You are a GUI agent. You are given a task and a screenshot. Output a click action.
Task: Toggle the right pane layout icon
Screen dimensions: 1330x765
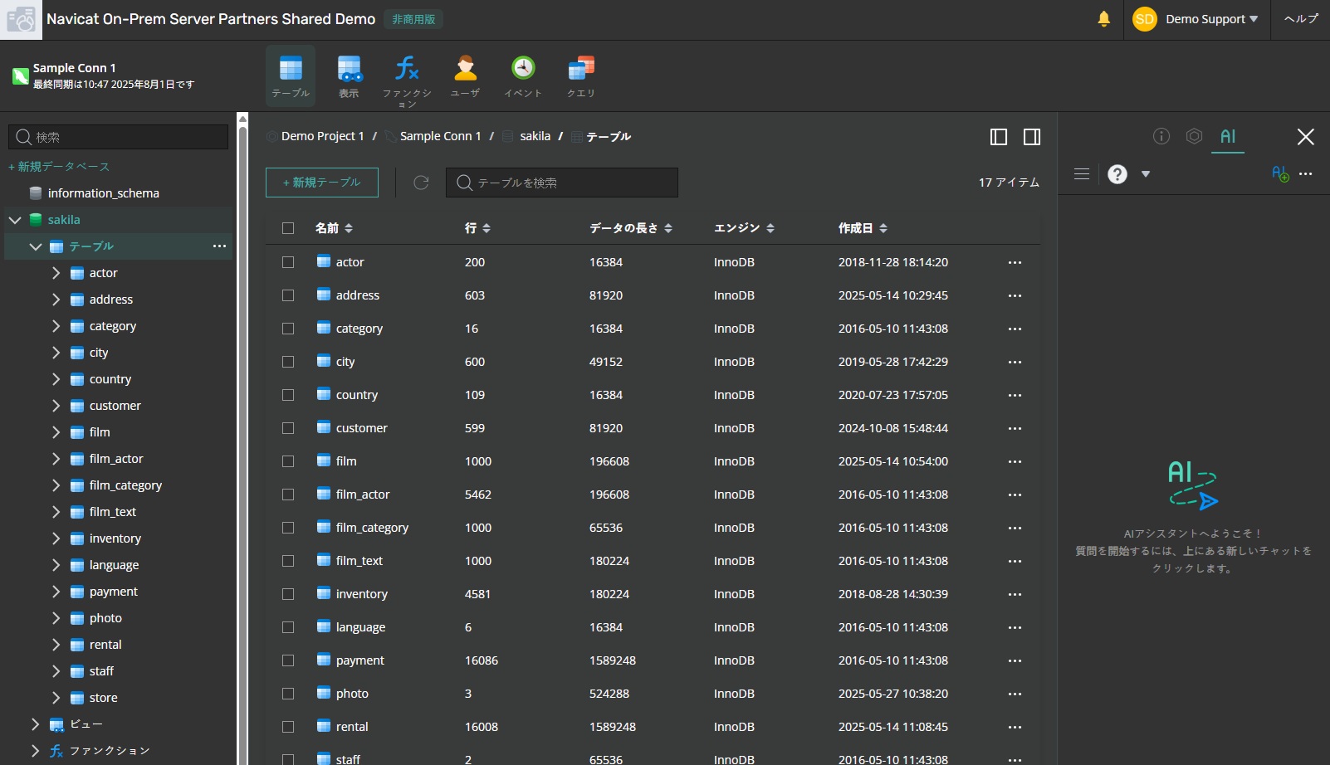click(x=1032, y=137)
